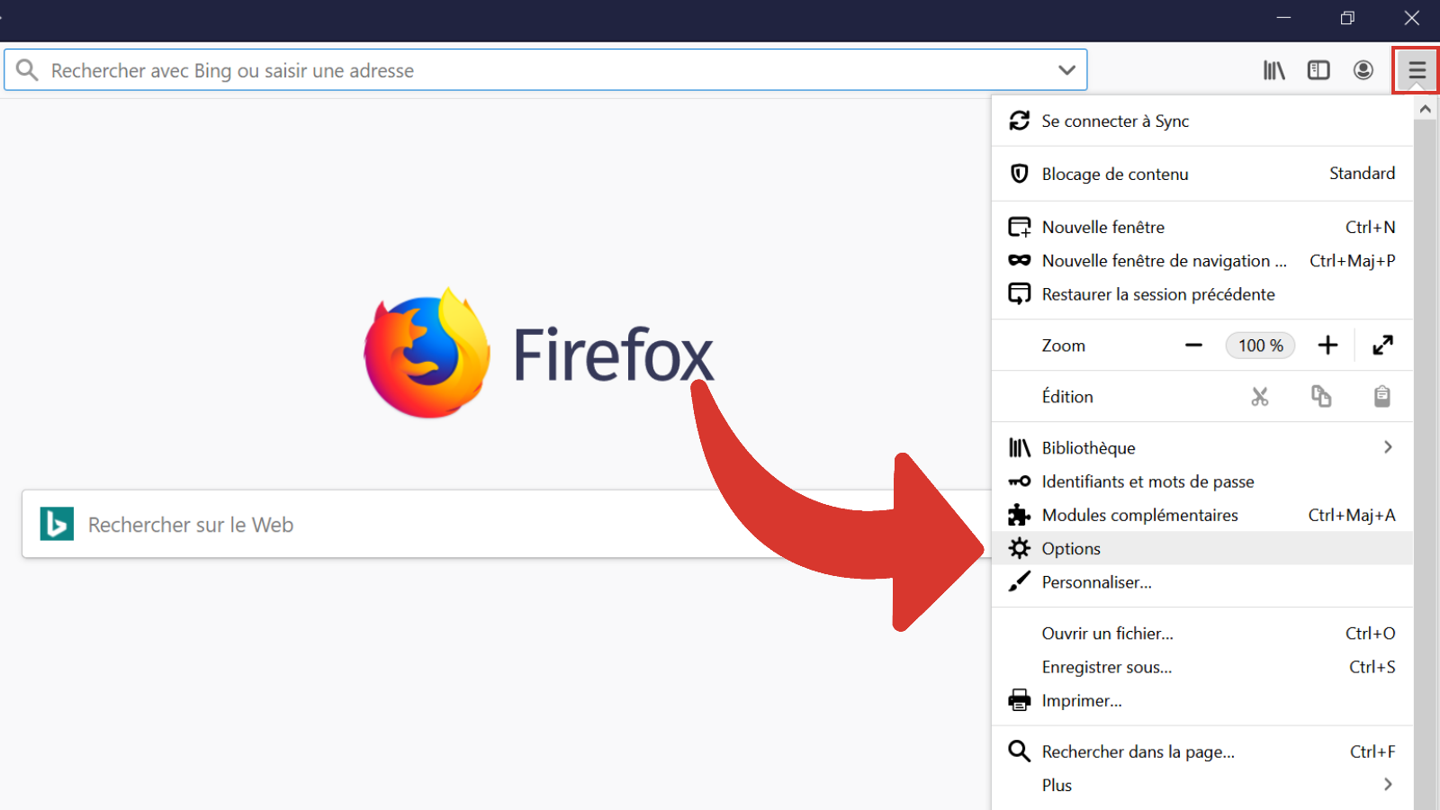This screenshot has height=810, width=1440.
Task: Open the sidebar panel icon
Action: 1318,69
